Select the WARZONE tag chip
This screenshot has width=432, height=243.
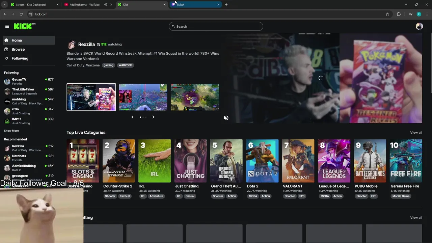[125, 65]
